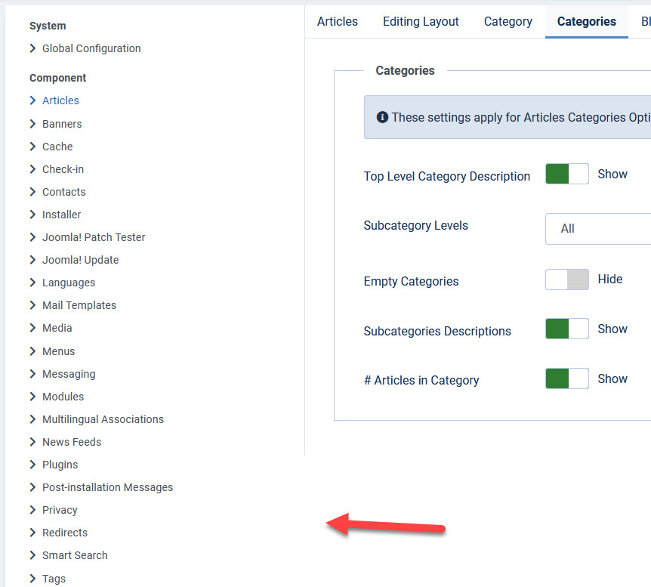This screenshot has width=651, height=587.
Task: Click the Top Level Category Description label
Action: (x=447, y=176)
